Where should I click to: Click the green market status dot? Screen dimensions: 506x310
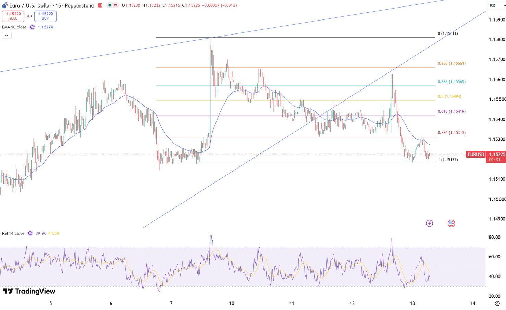(110, 5)
